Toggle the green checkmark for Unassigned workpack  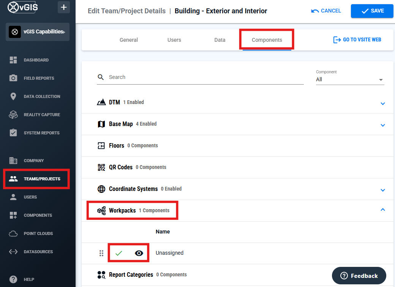(118, 253)
